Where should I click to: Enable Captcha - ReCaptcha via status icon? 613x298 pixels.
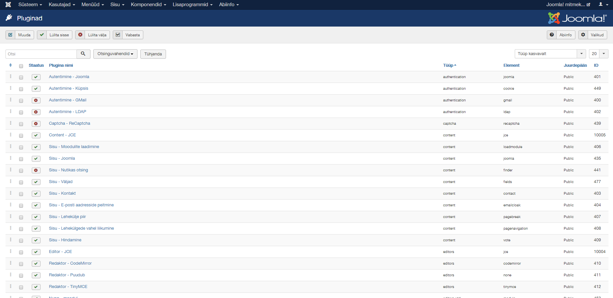coord(36,124)
